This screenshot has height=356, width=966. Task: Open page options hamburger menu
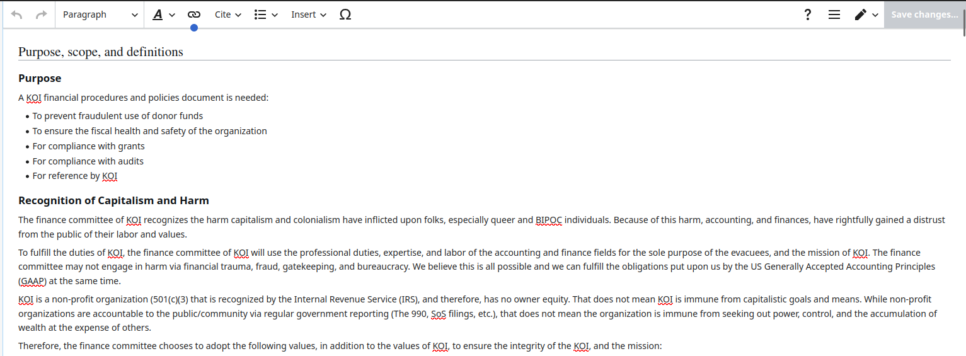point(834,14)
